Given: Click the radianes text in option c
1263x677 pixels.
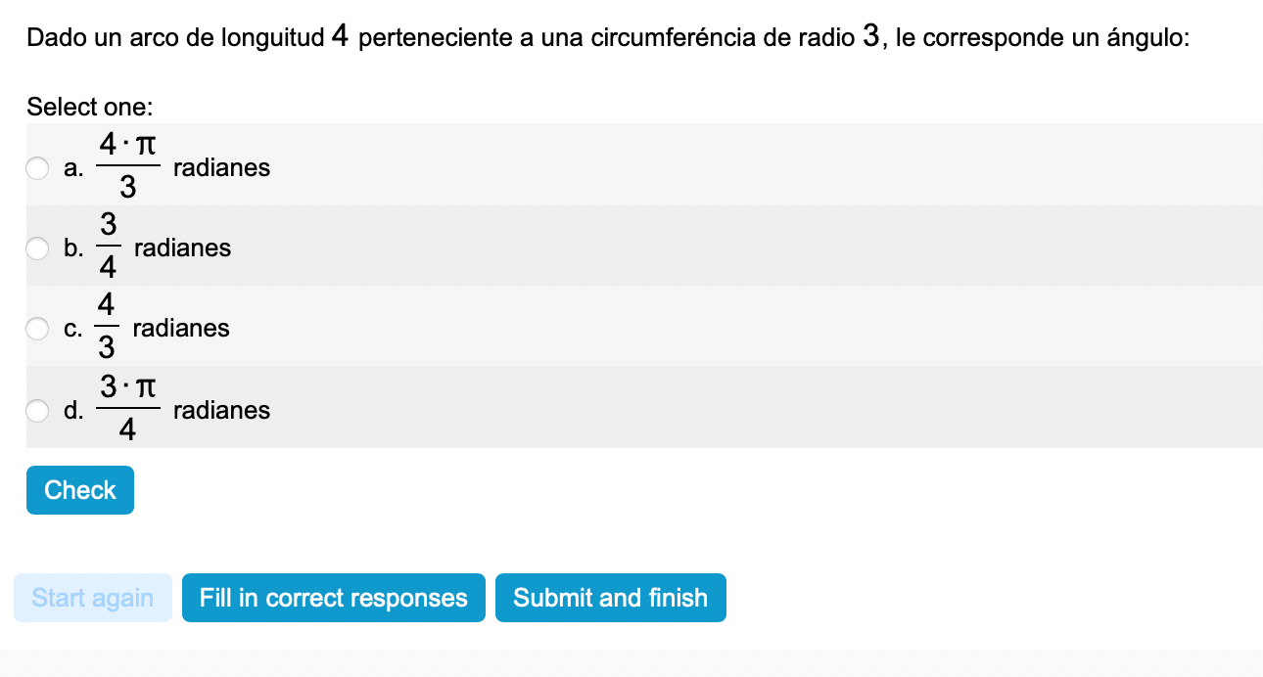Looking at the screenshot, I should [181, 329].
